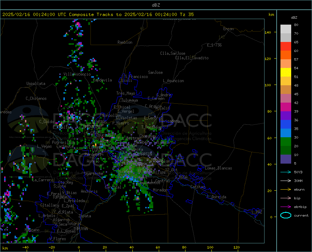The height and width of the screenshot is (252, 312).
Task: Select the light gray 70-80 dBZ swatch
Action: tap(286, 29)
